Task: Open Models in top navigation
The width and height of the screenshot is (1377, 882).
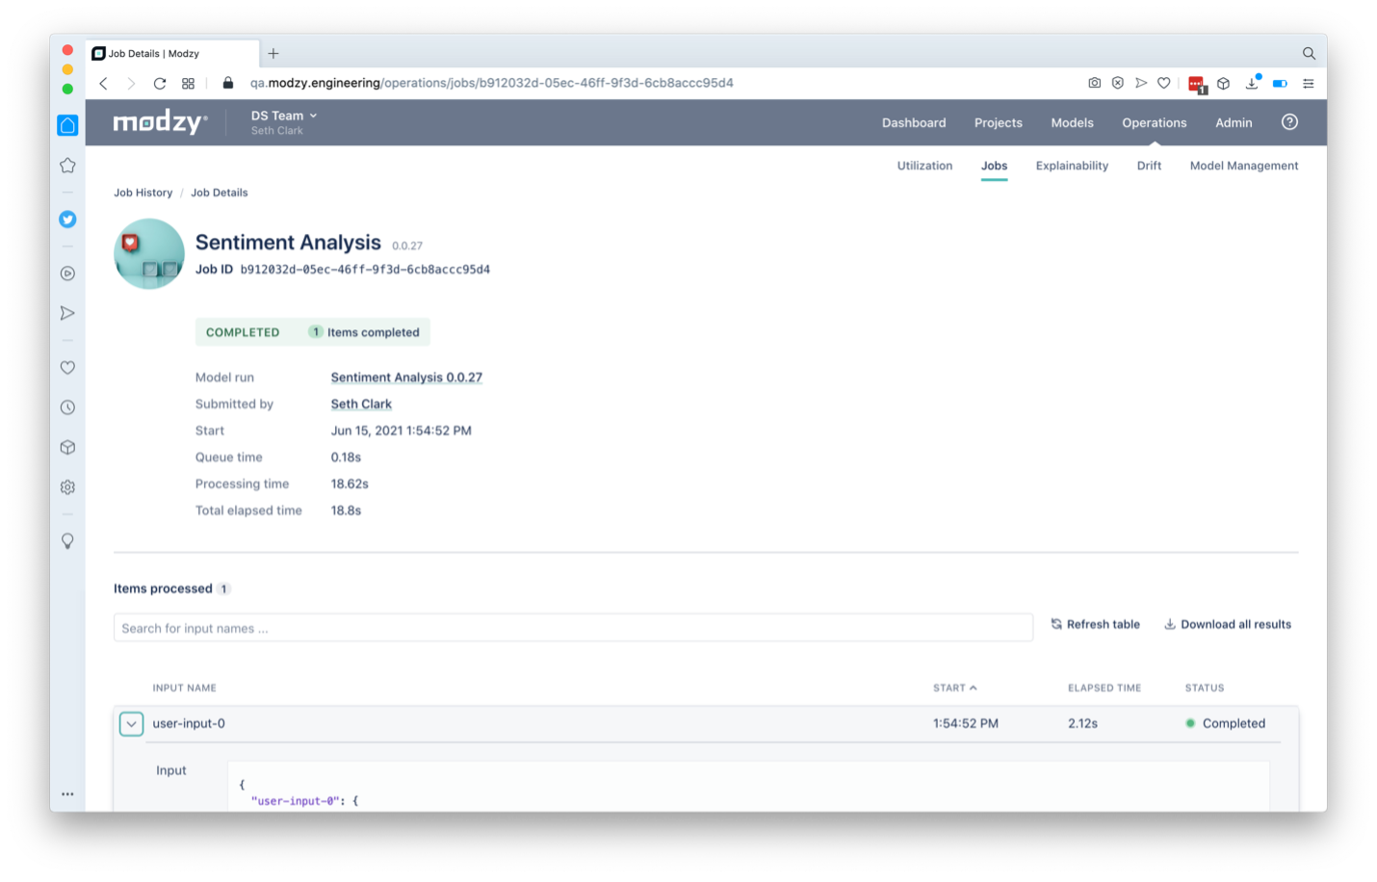Action: click(1072, 123)
